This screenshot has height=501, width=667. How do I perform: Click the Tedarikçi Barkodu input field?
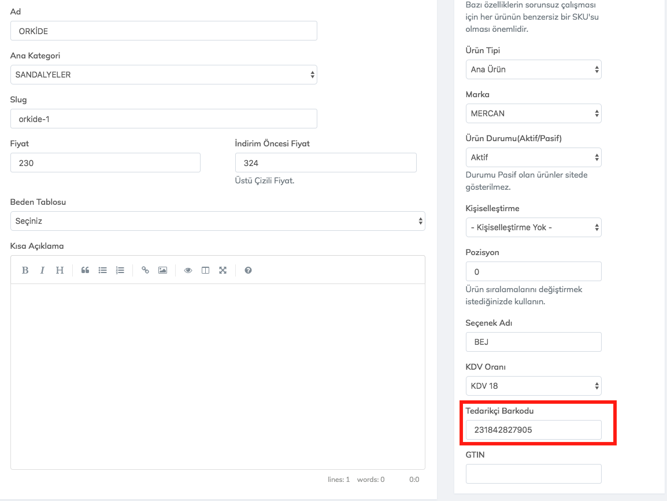pos(533,430)
